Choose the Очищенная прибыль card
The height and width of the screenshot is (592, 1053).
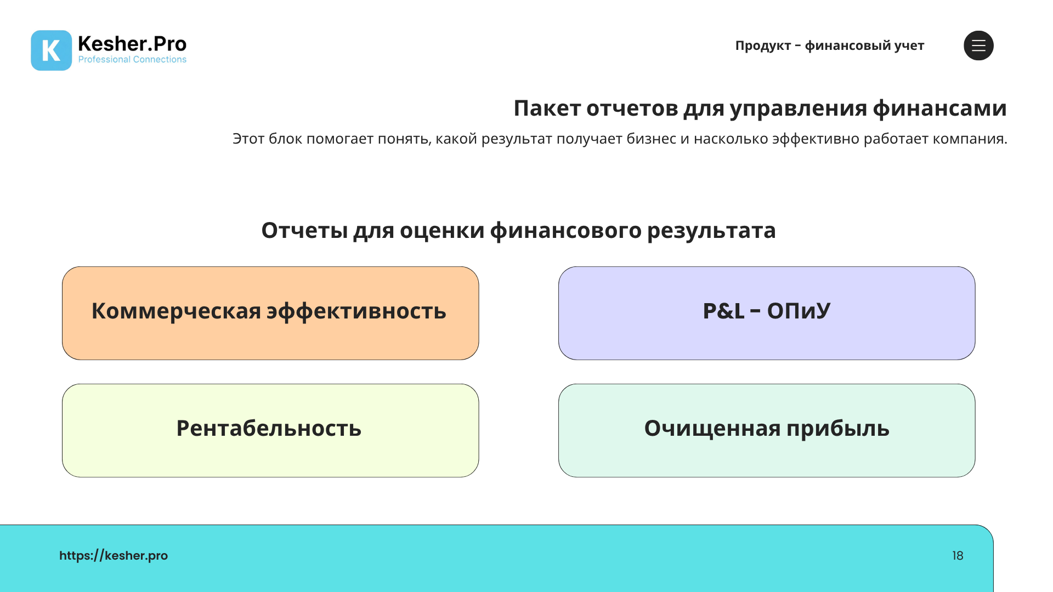[767, 430]
